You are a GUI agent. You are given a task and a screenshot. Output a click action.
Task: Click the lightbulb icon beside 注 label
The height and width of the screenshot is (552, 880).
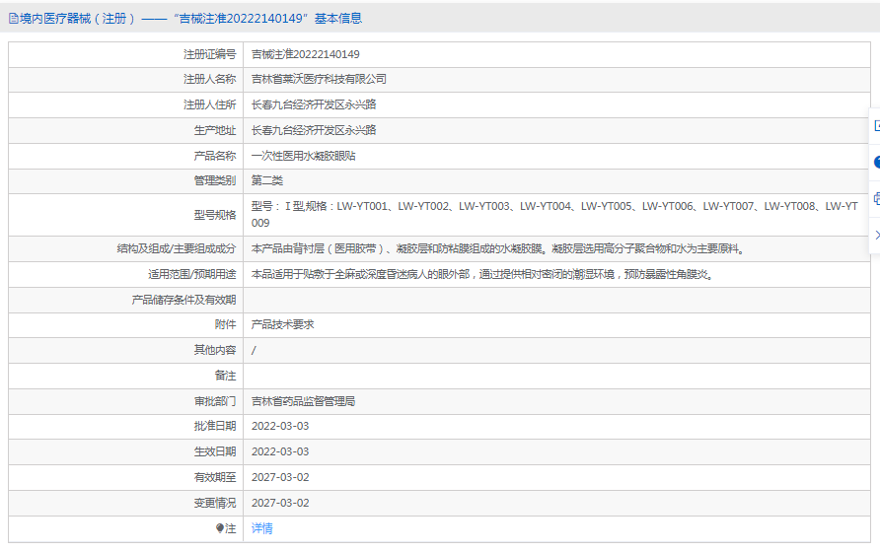click(220, 528)
